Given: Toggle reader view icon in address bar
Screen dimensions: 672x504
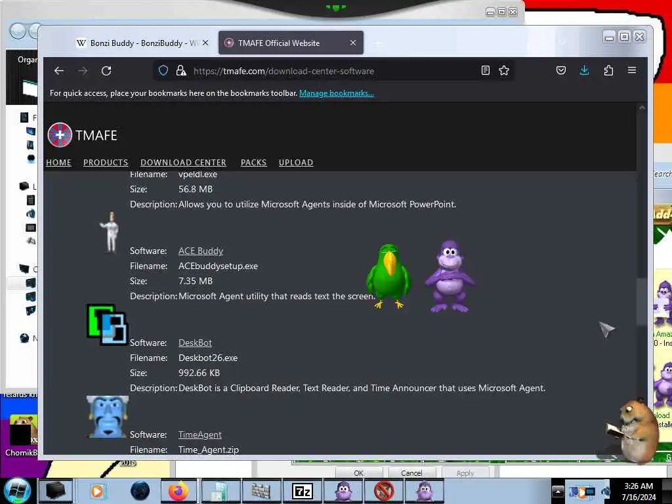Looking at the screenshot, I should [486, 70].
